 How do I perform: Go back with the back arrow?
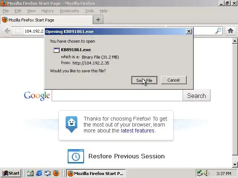pyautogui.click(x=7, y=31)
